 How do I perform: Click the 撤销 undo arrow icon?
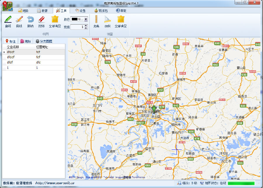coord(30,21)
